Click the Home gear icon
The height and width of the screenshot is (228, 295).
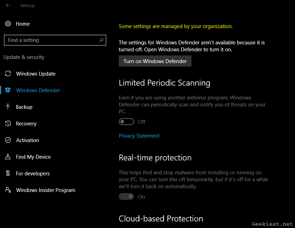point(8,24)
